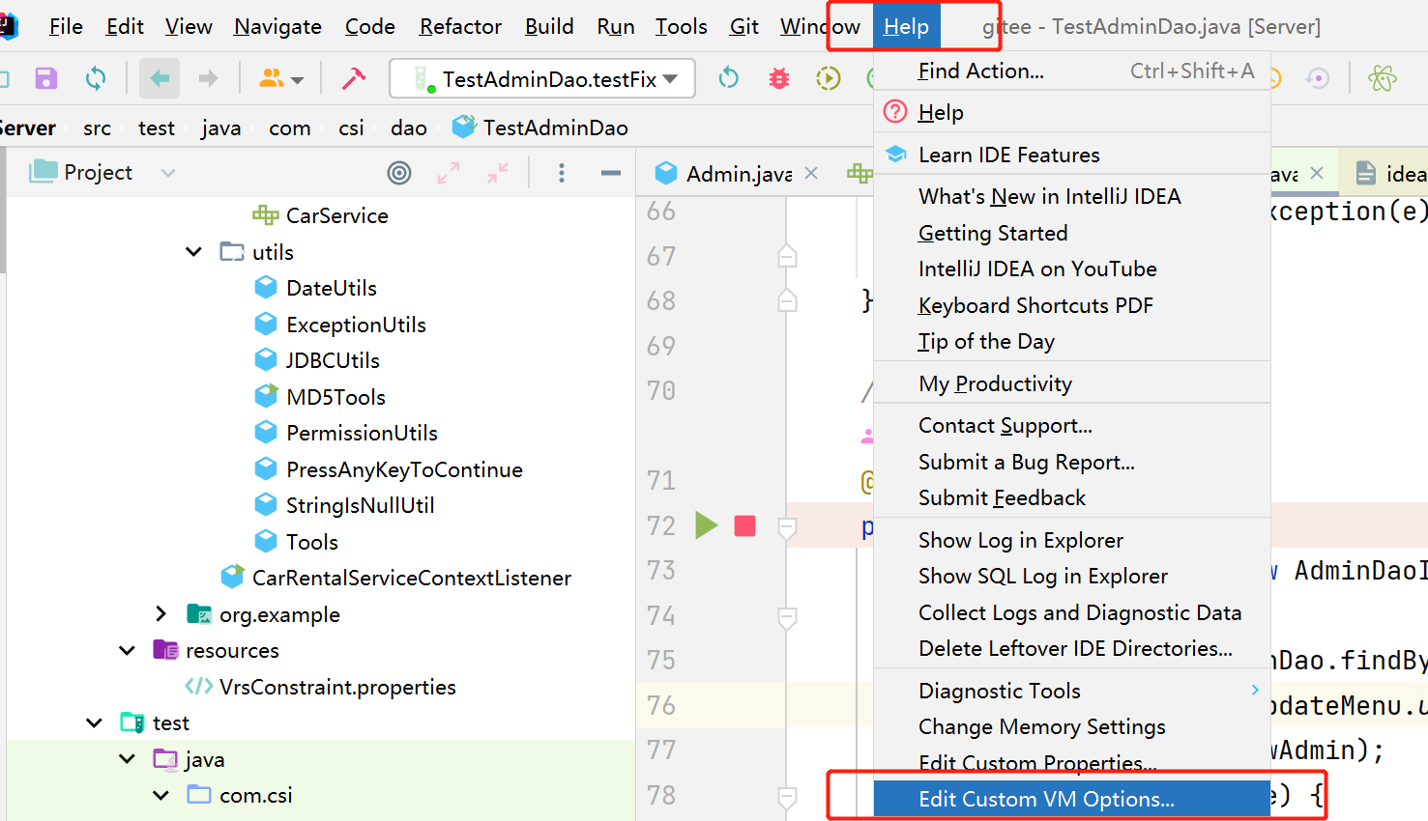1428x821 pixels.
Task: Choose Change Memory Settings
Action: [x=1072, y=726]
